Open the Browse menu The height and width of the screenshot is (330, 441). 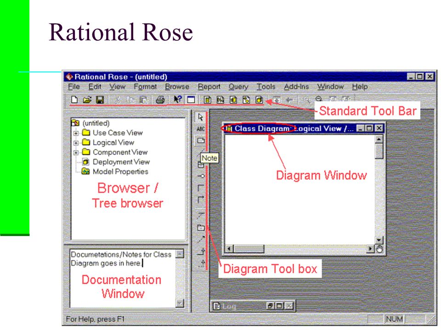coord(177,87)
